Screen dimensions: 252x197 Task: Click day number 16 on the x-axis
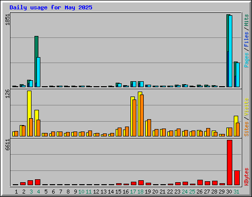coord(126,192)
